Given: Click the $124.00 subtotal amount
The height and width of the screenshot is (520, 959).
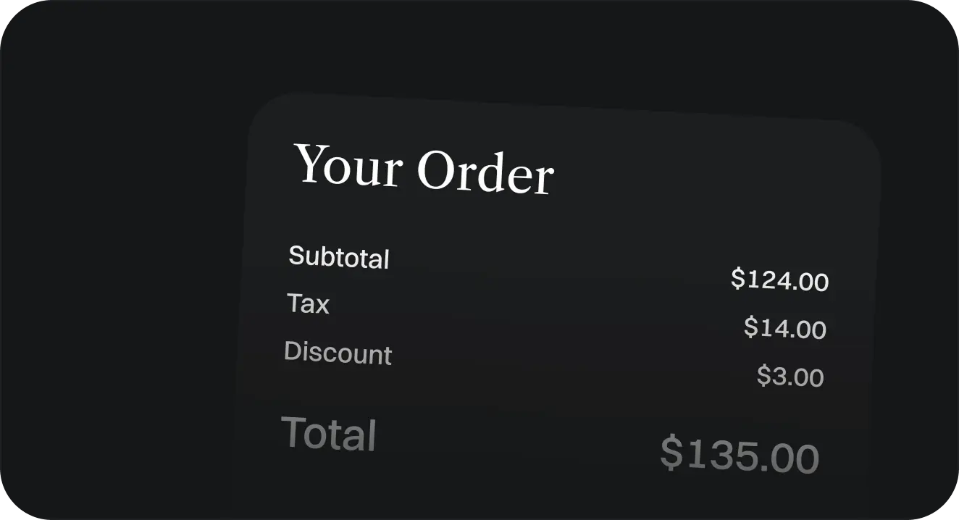Looking at the screenshot, I should pyautogui.click(x=779, y=280).
